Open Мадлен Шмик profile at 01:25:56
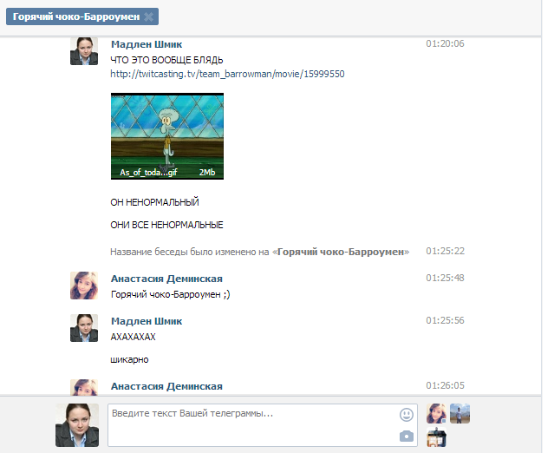The width and height of the screenshot is (554, 453). [x=147, y=321]
